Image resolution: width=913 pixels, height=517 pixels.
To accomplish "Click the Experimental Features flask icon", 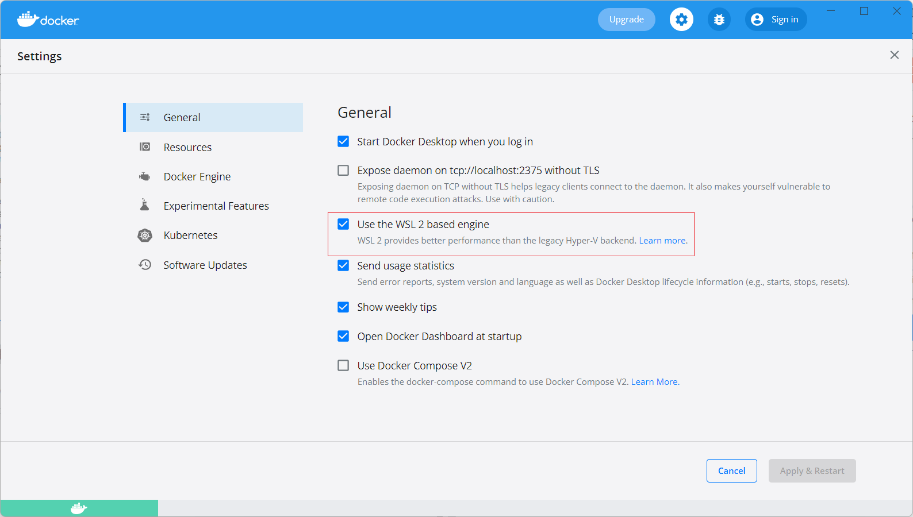I will tap(145, 205).
